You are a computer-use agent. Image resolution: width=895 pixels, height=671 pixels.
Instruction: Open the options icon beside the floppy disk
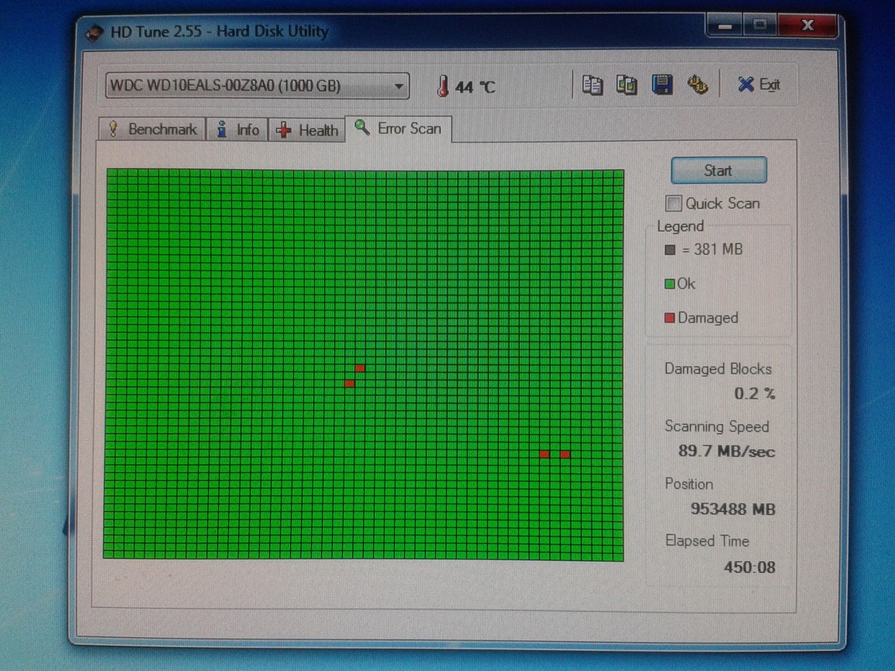pos(697,85)
